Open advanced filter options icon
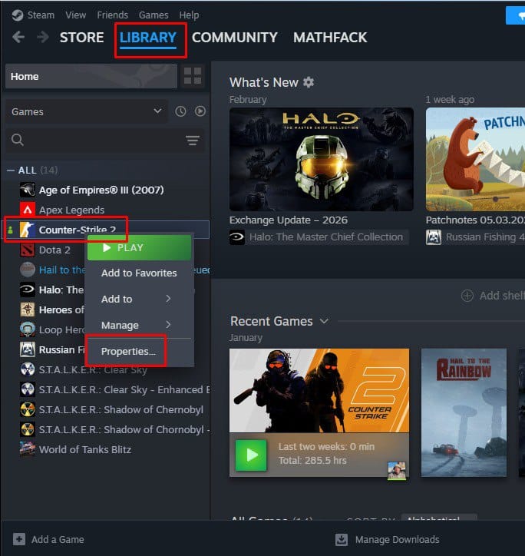The height and width of the screenshot is (556, 525). click(192, 140)
